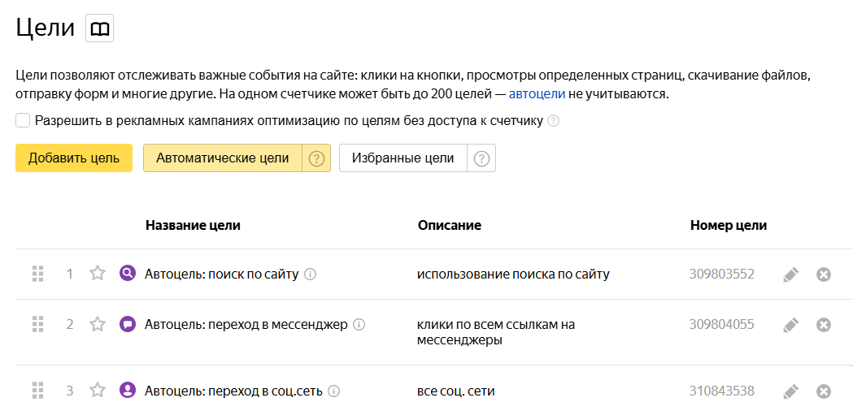Viewport: 866px width, 415px height.
Task: Edit the 'поиск по сайту' goal
Action: [790, 275]
